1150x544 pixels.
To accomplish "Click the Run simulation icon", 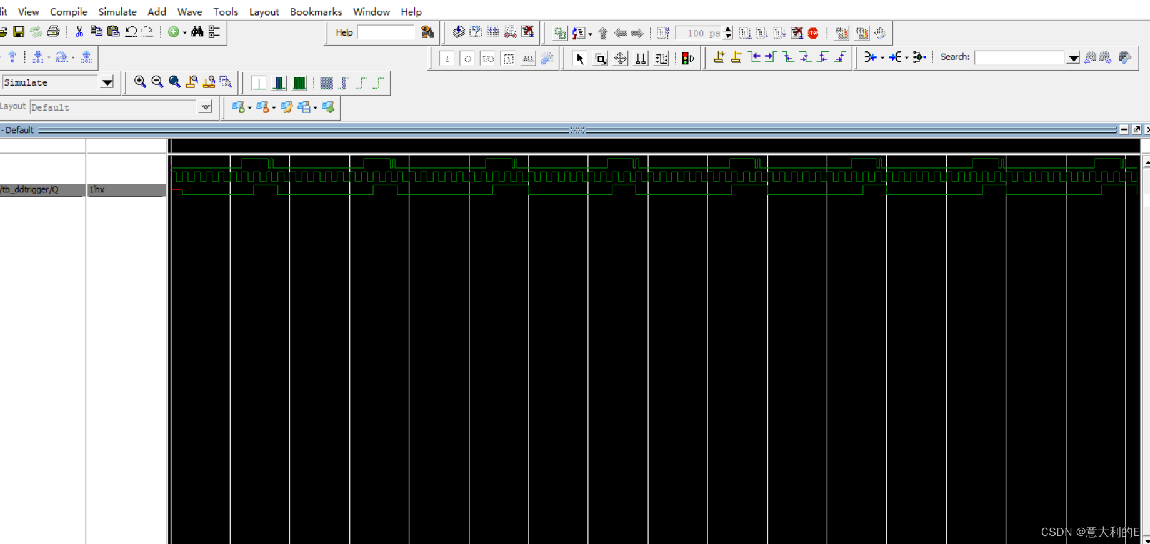I will click(x=745, y=33).
